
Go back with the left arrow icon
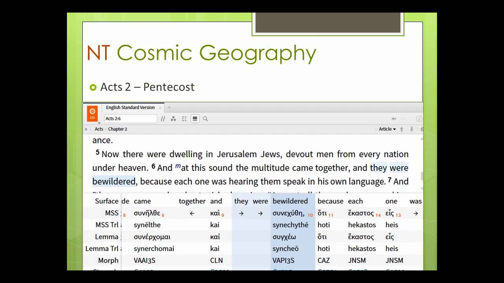tap(394, 119)
